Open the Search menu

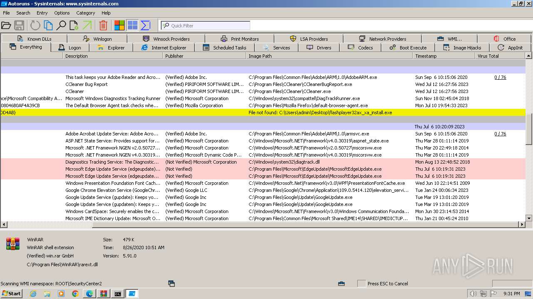(x=23, y=13)
